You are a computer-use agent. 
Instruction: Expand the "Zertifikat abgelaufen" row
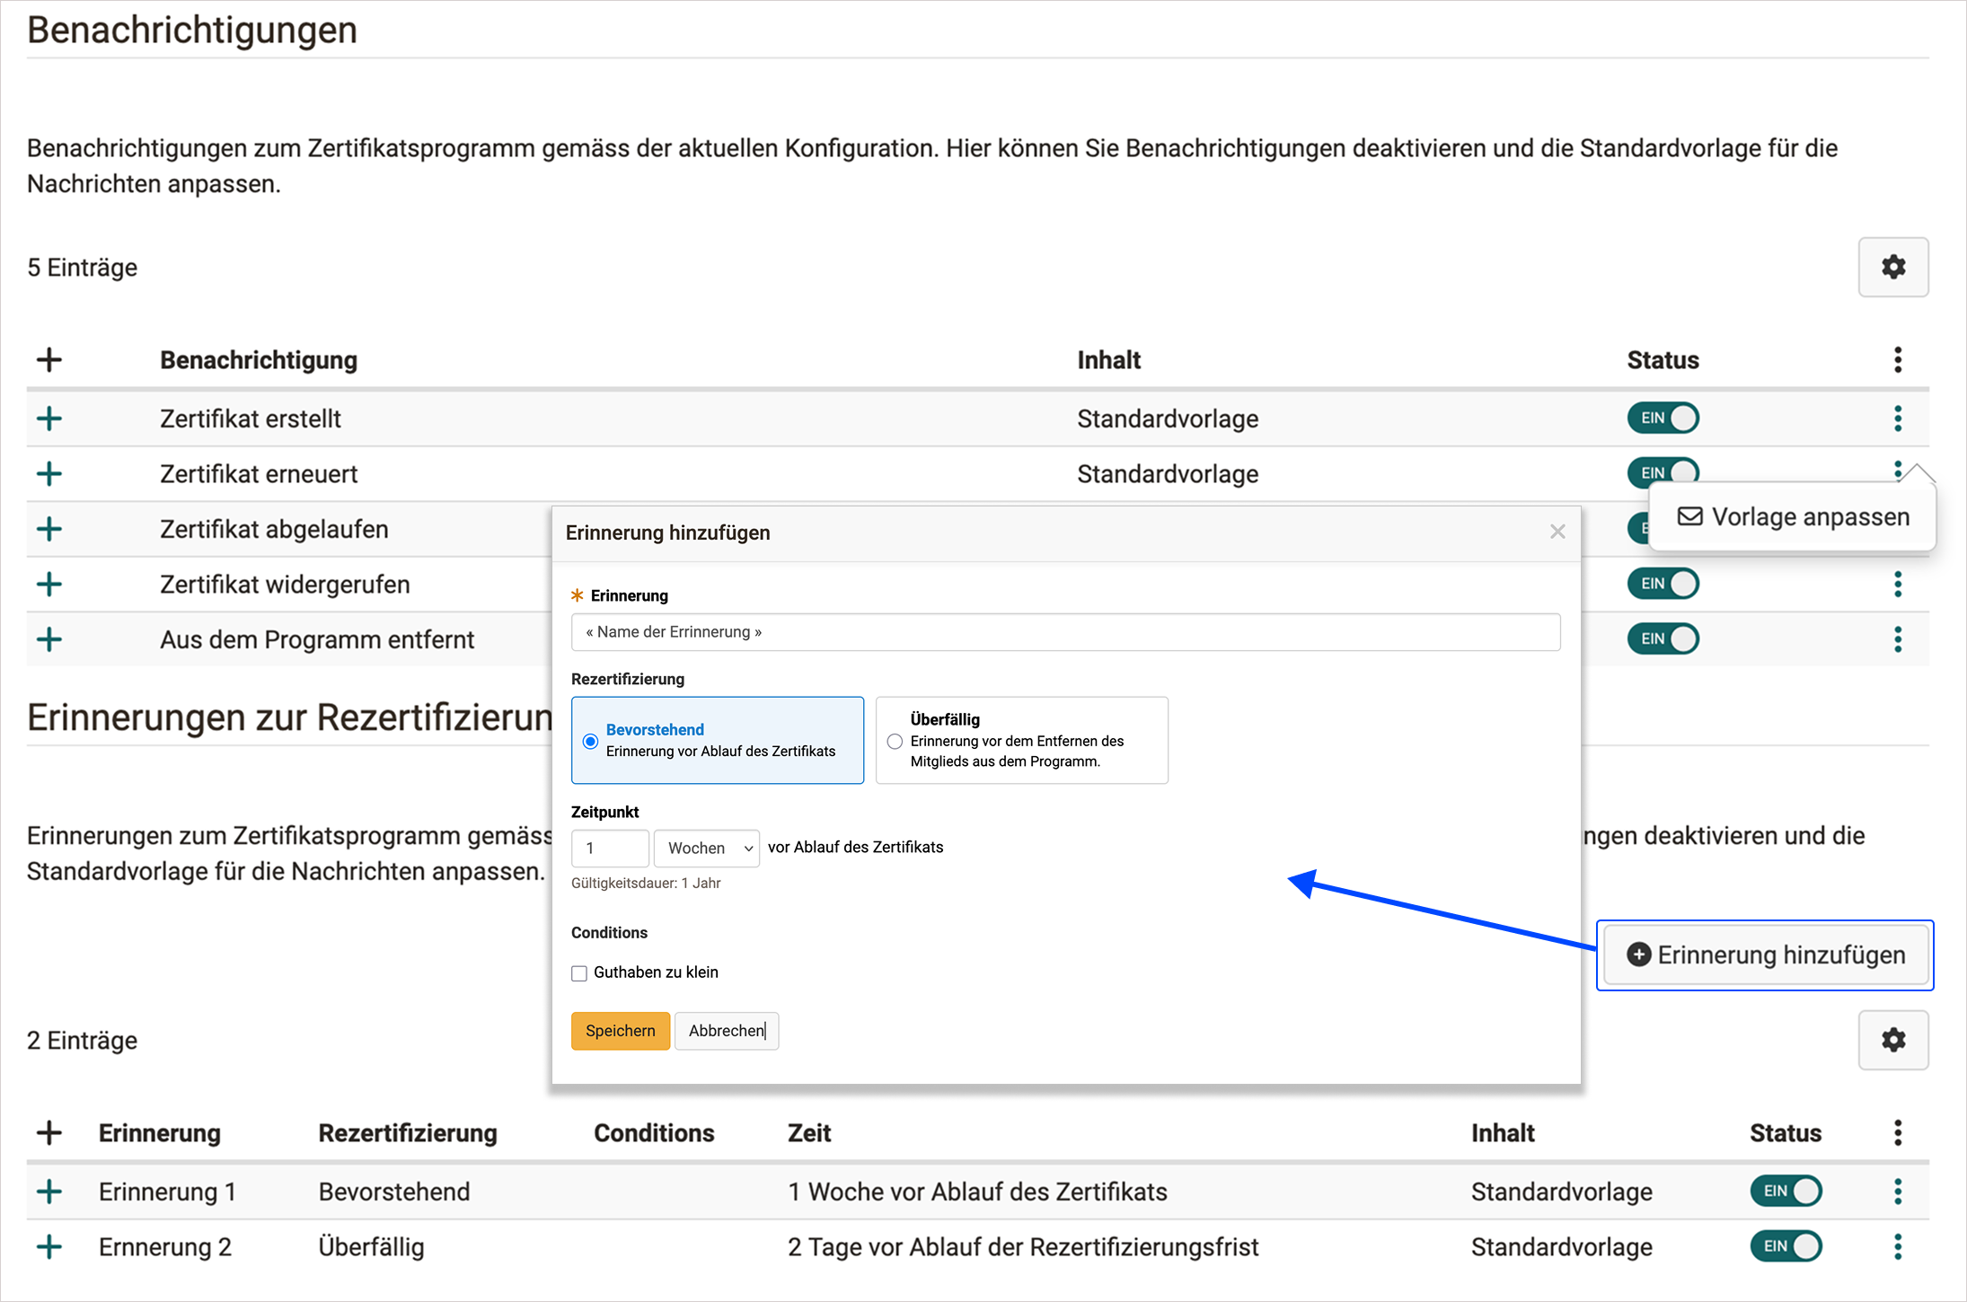[49, 529]
